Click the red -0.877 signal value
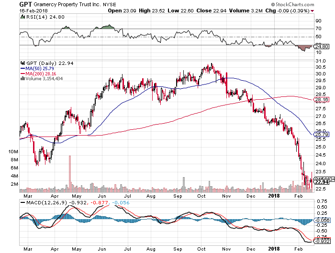The image size is (335, 253). tap(100, 202)
